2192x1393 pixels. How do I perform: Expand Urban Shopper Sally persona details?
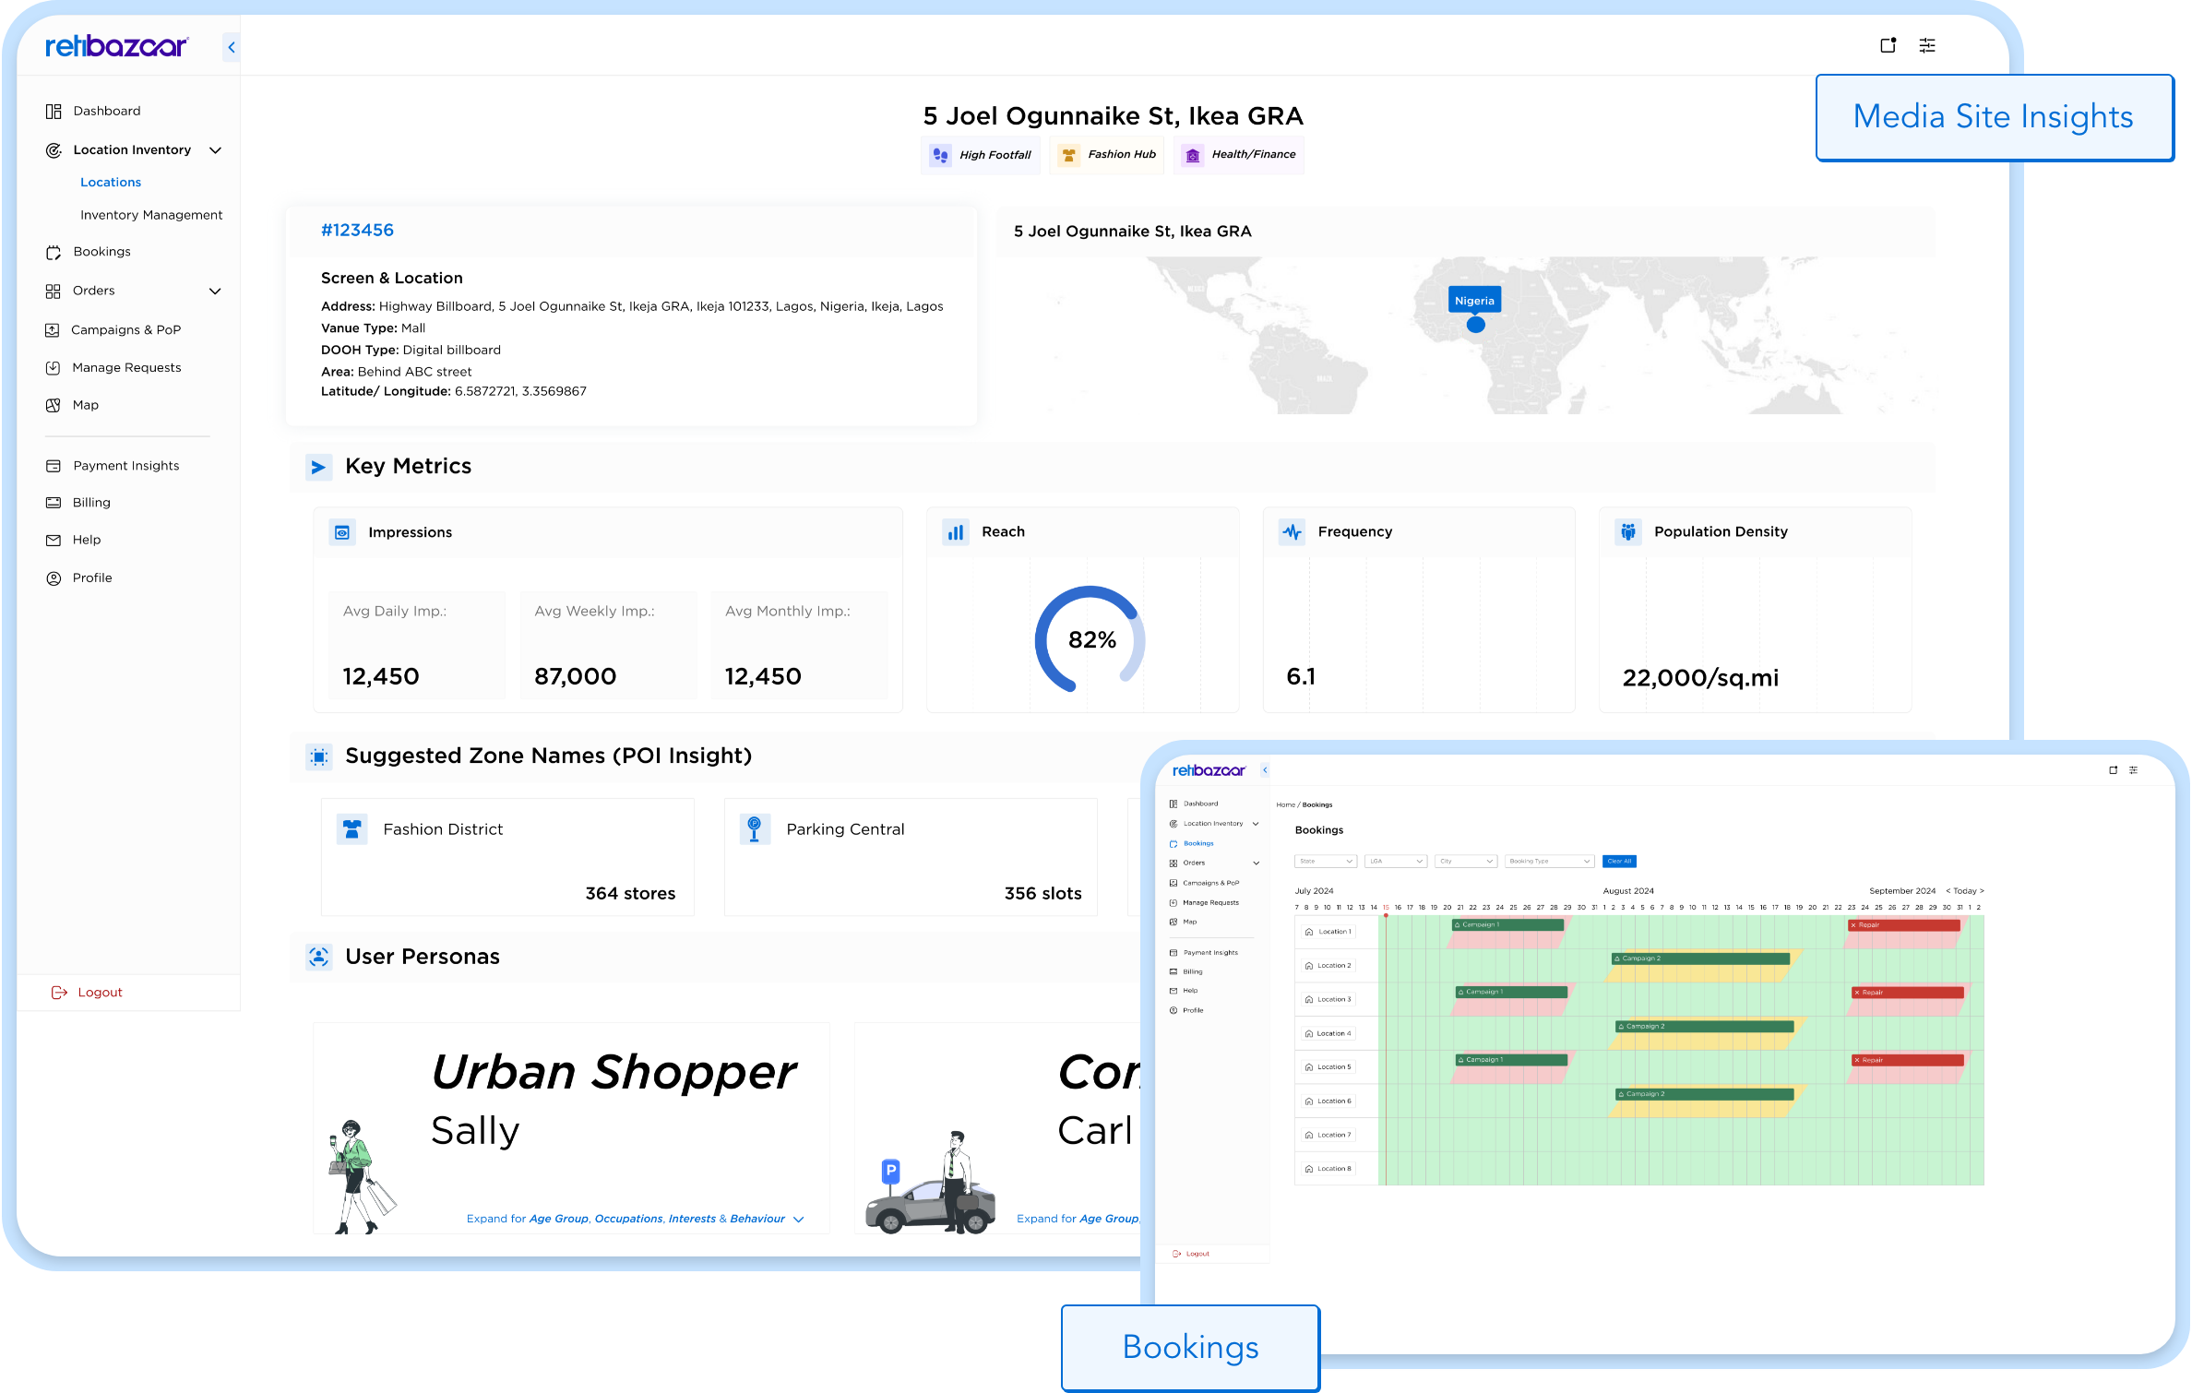636,1220
